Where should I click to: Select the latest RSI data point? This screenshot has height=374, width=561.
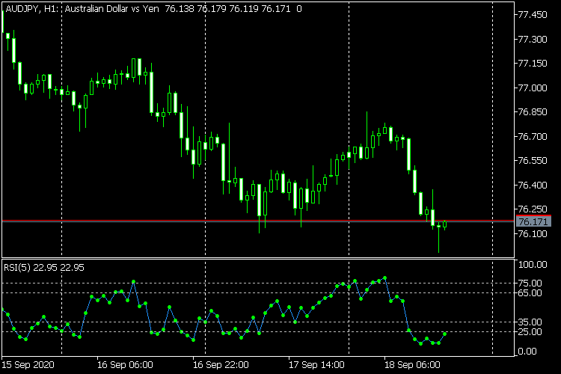point(445,334)
